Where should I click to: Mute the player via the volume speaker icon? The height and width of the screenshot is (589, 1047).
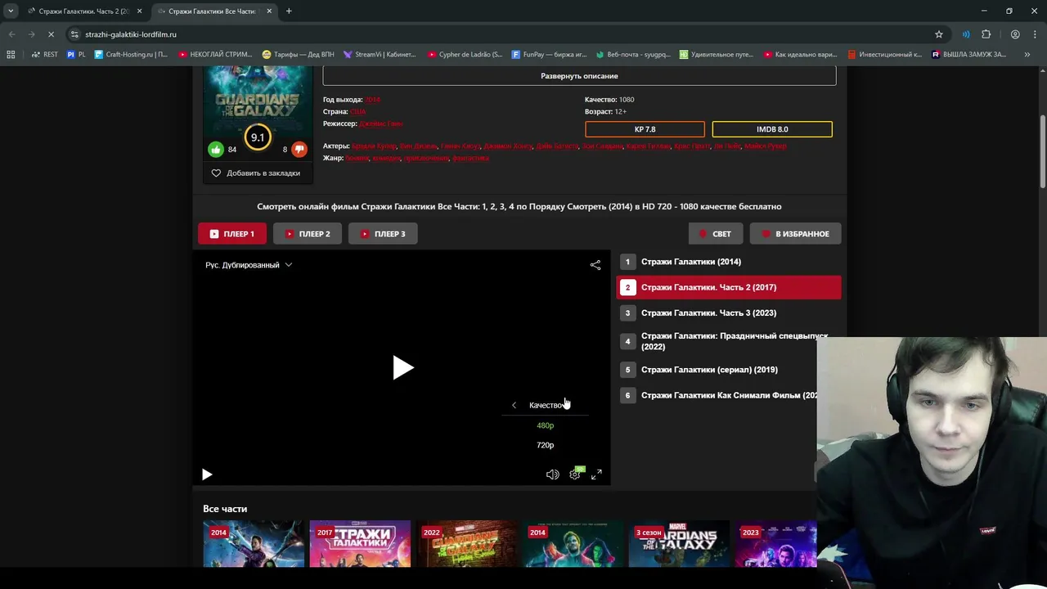[552, 474]
